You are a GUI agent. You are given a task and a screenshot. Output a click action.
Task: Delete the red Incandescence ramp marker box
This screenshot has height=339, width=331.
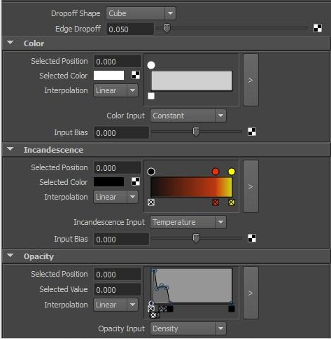pyautogui.click(x=216, y=202)
